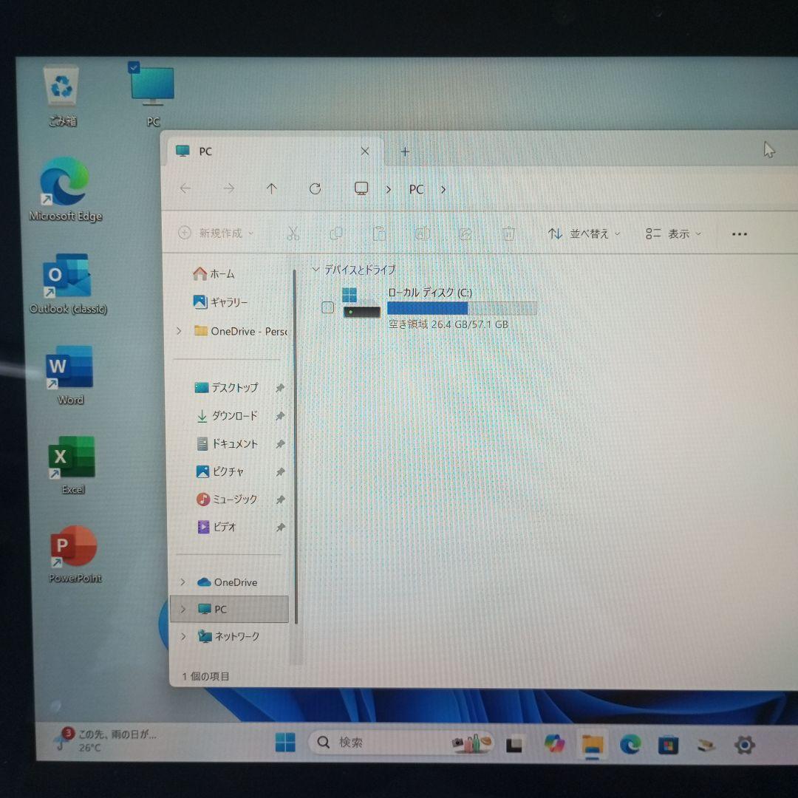Uncheck the PC desktop icon checkbox
The height and width of the screenshot is (798, 798).
134,68
